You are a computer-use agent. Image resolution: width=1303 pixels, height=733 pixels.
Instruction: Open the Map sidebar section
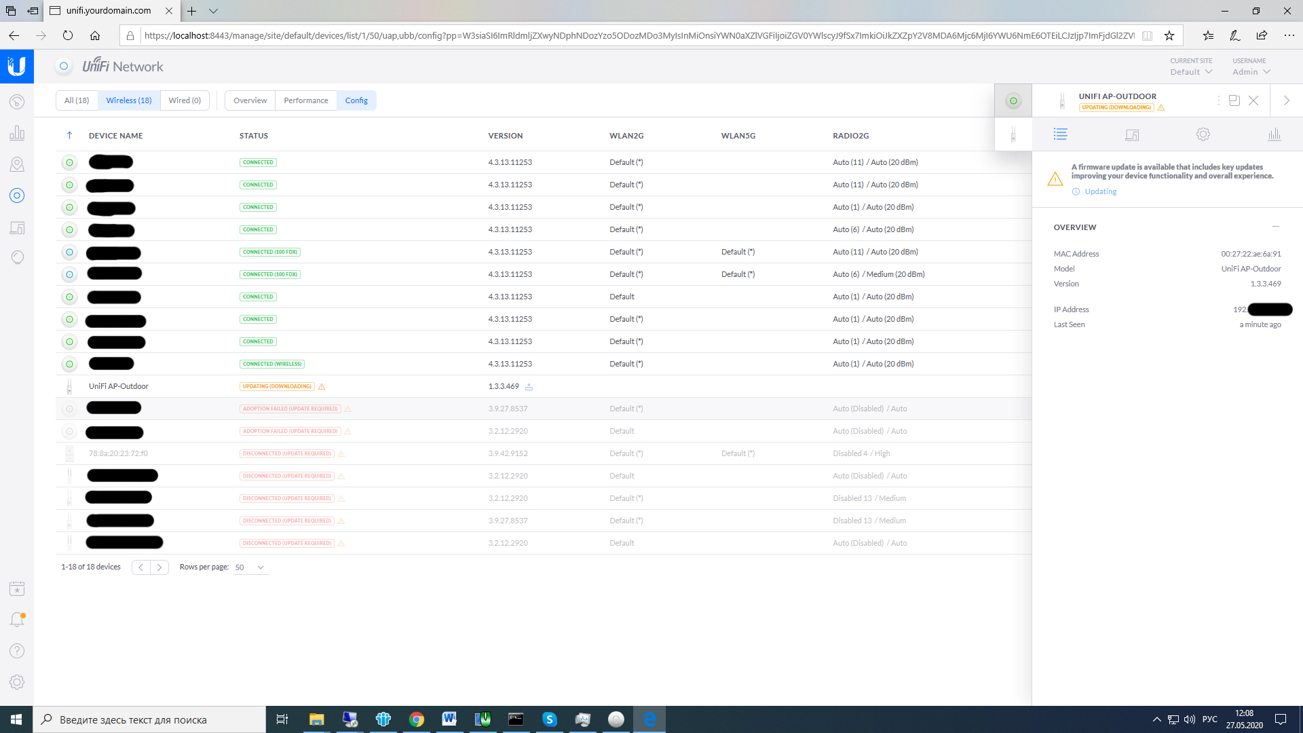pyautogui.click(x=17, y=164)
